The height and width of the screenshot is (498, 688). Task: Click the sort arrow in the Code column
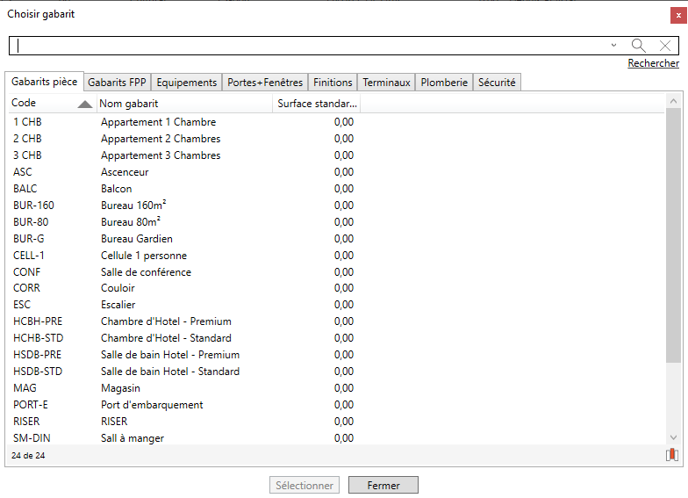[x=84, y=105]
